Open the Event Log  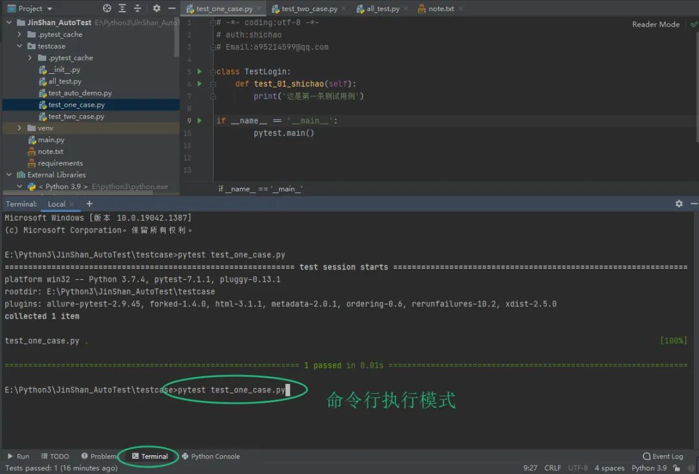click(x=663, y=456)
